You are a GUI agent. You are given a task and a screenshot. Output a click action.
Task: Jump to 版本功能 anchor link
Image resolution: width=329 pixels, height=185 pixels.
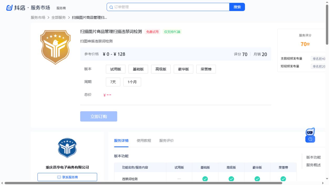tap(314, 157)
